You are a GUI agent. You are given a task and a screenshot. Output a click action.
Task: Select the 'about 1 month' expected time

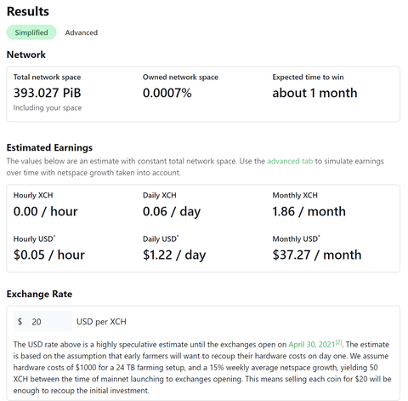click(x=314, y=93)
